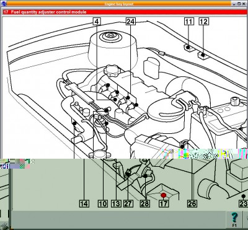248x230 pixels.
Task: Click component label 23 at the right edge
Action: (244, 204)
